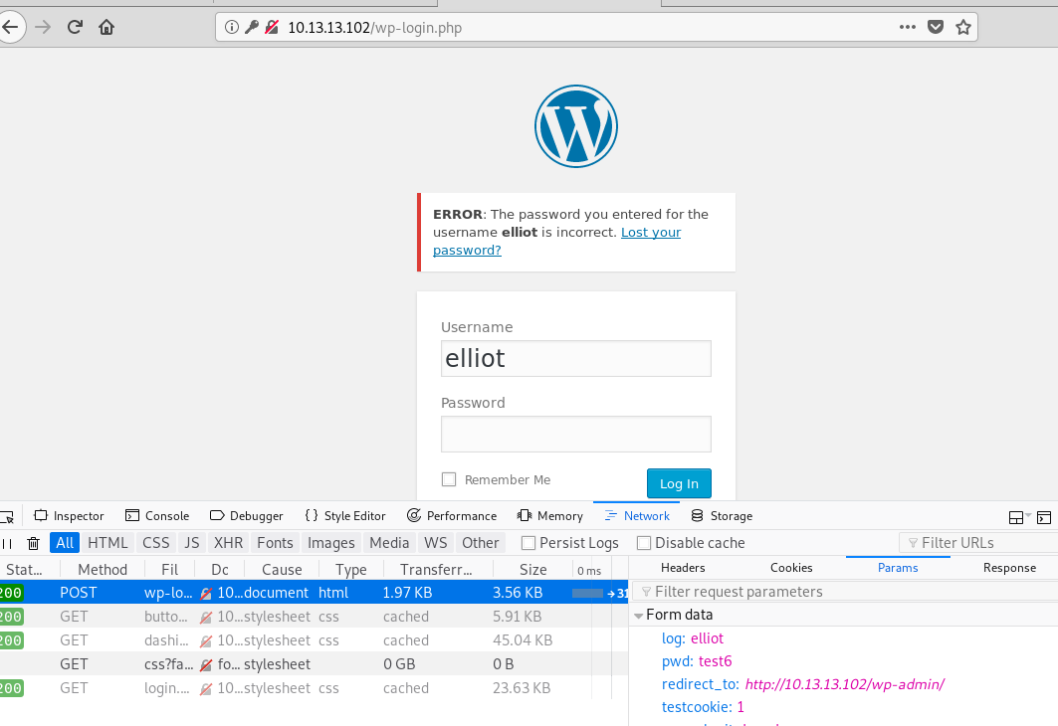
Task: Click the browser forward arrow
Action: (43, 27)
